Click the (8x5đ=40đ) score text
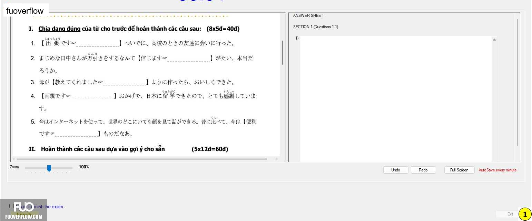532x221 pixels. (223, 29)
